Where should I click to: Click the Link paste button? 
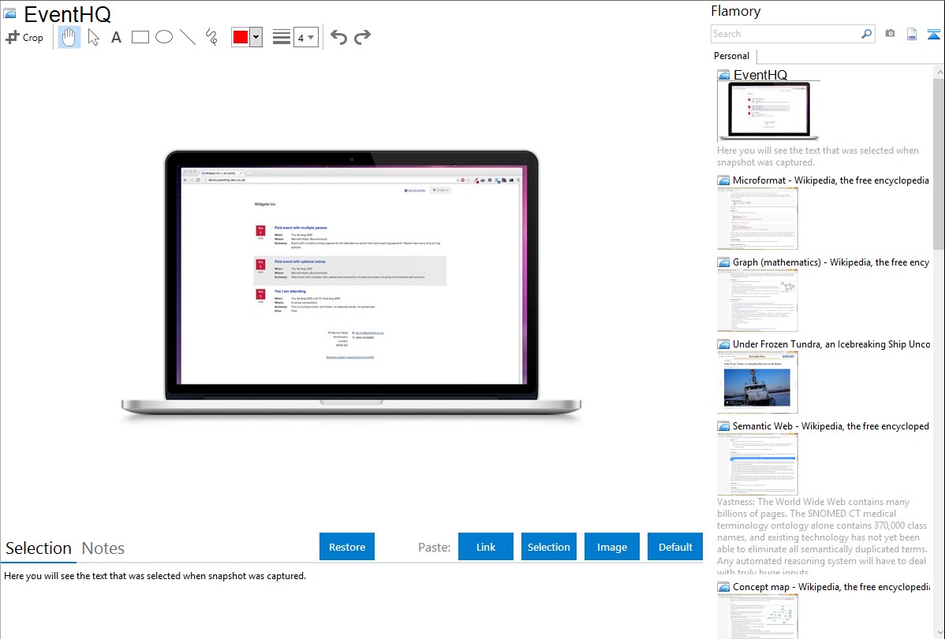coord(486,547)
